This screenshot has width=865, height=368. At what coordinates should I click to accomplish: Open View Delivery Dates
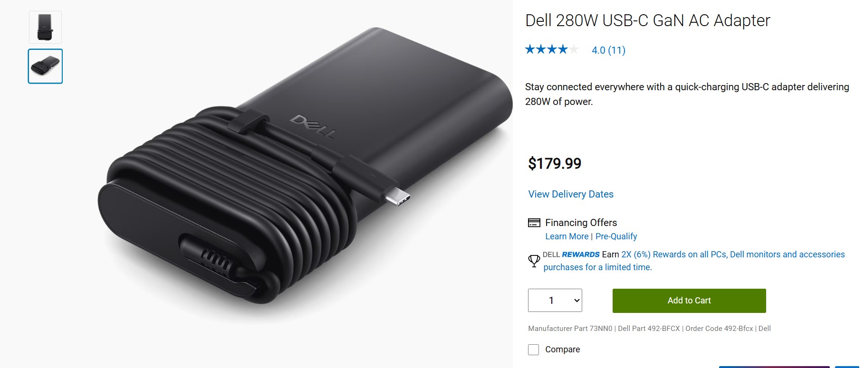pyautogui.click(x=570, y=194)
